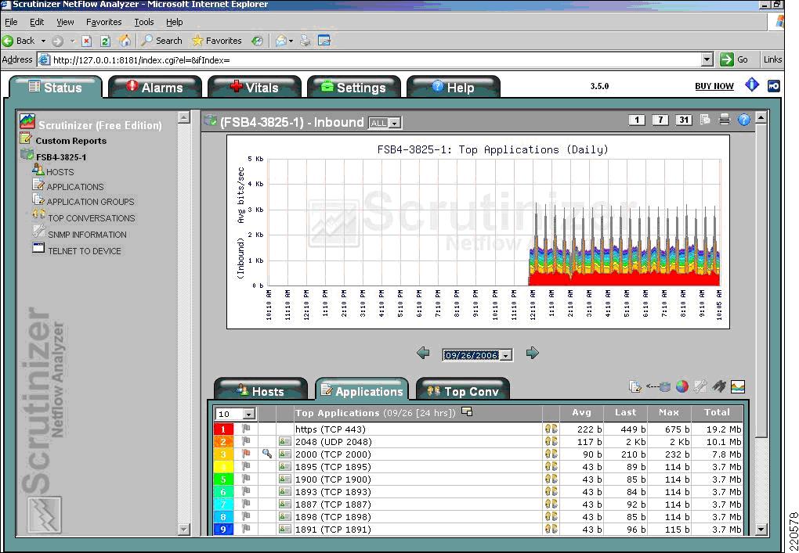Click the red rank 1 color cell
The height and width of the screenshot is (553, 799).
point(223,429)
